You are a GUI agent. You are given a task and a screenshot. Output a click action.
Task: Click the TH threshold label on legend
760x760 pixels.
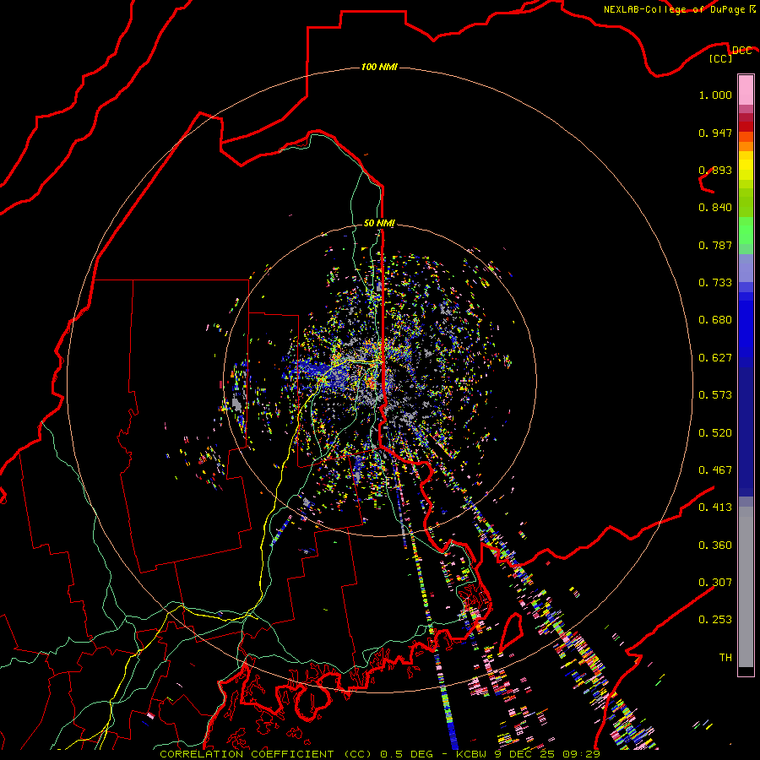tap(725, 658)
